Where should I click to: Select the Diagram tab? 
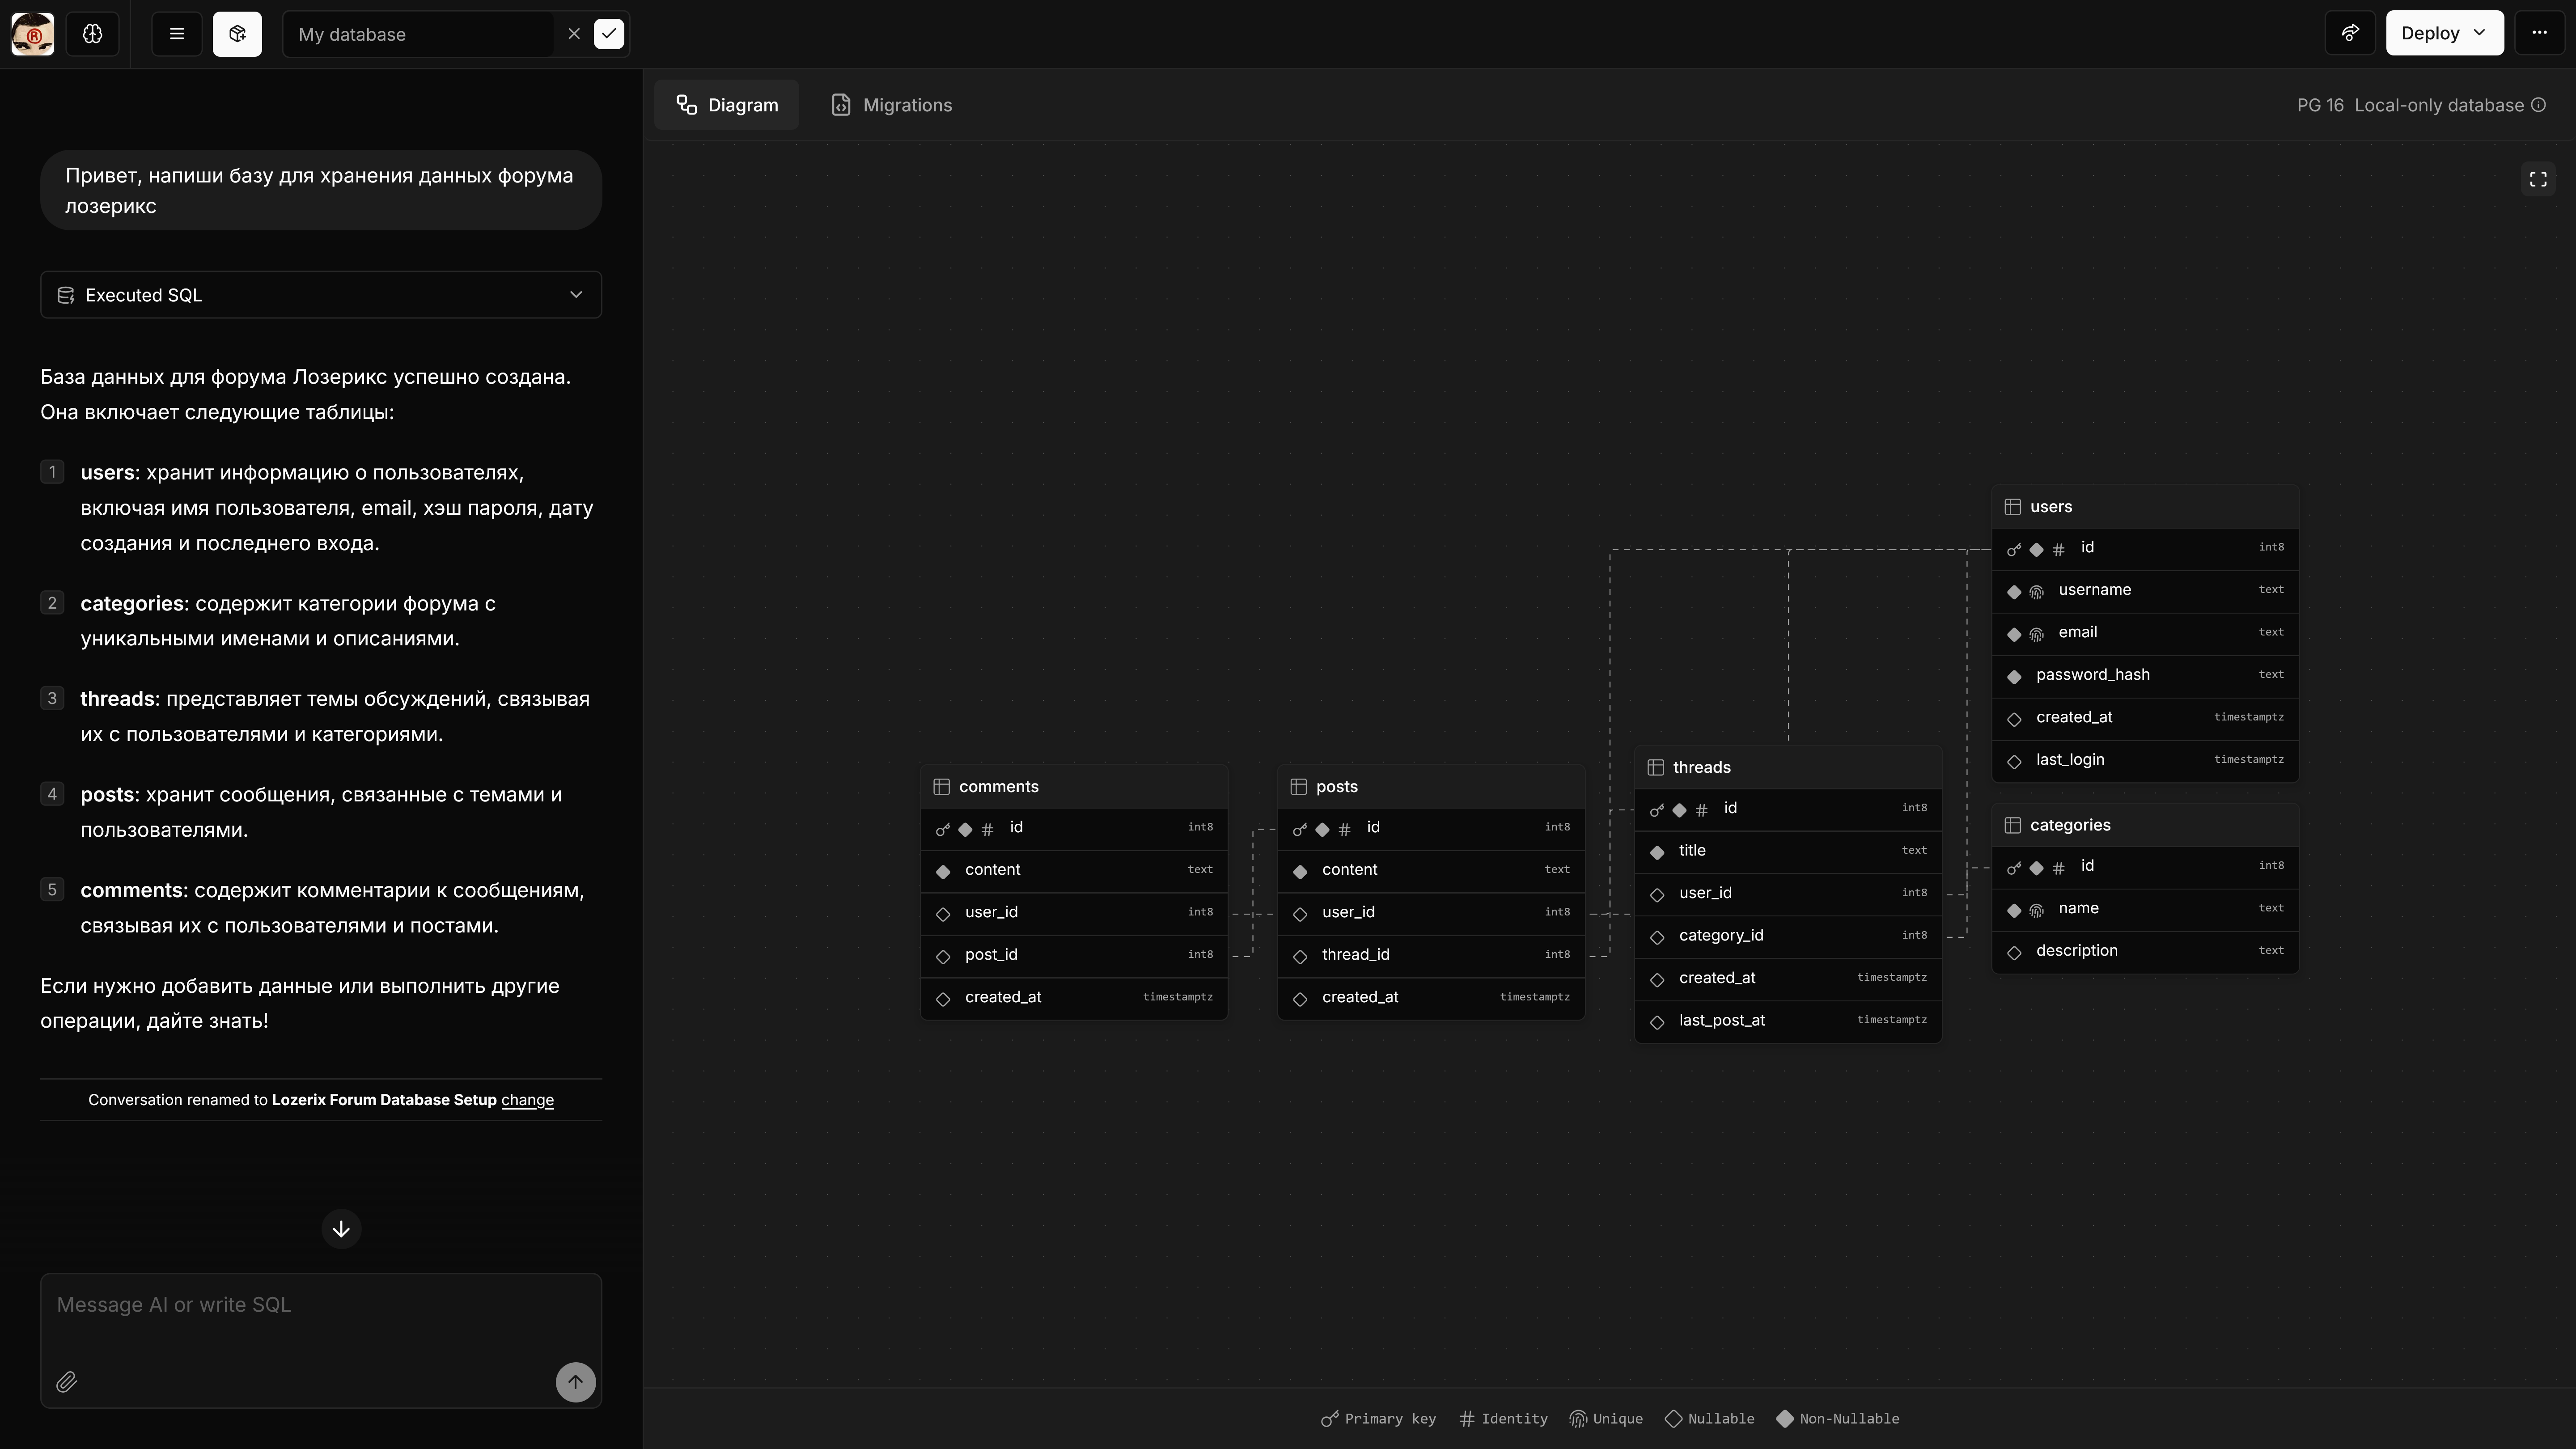727,105
